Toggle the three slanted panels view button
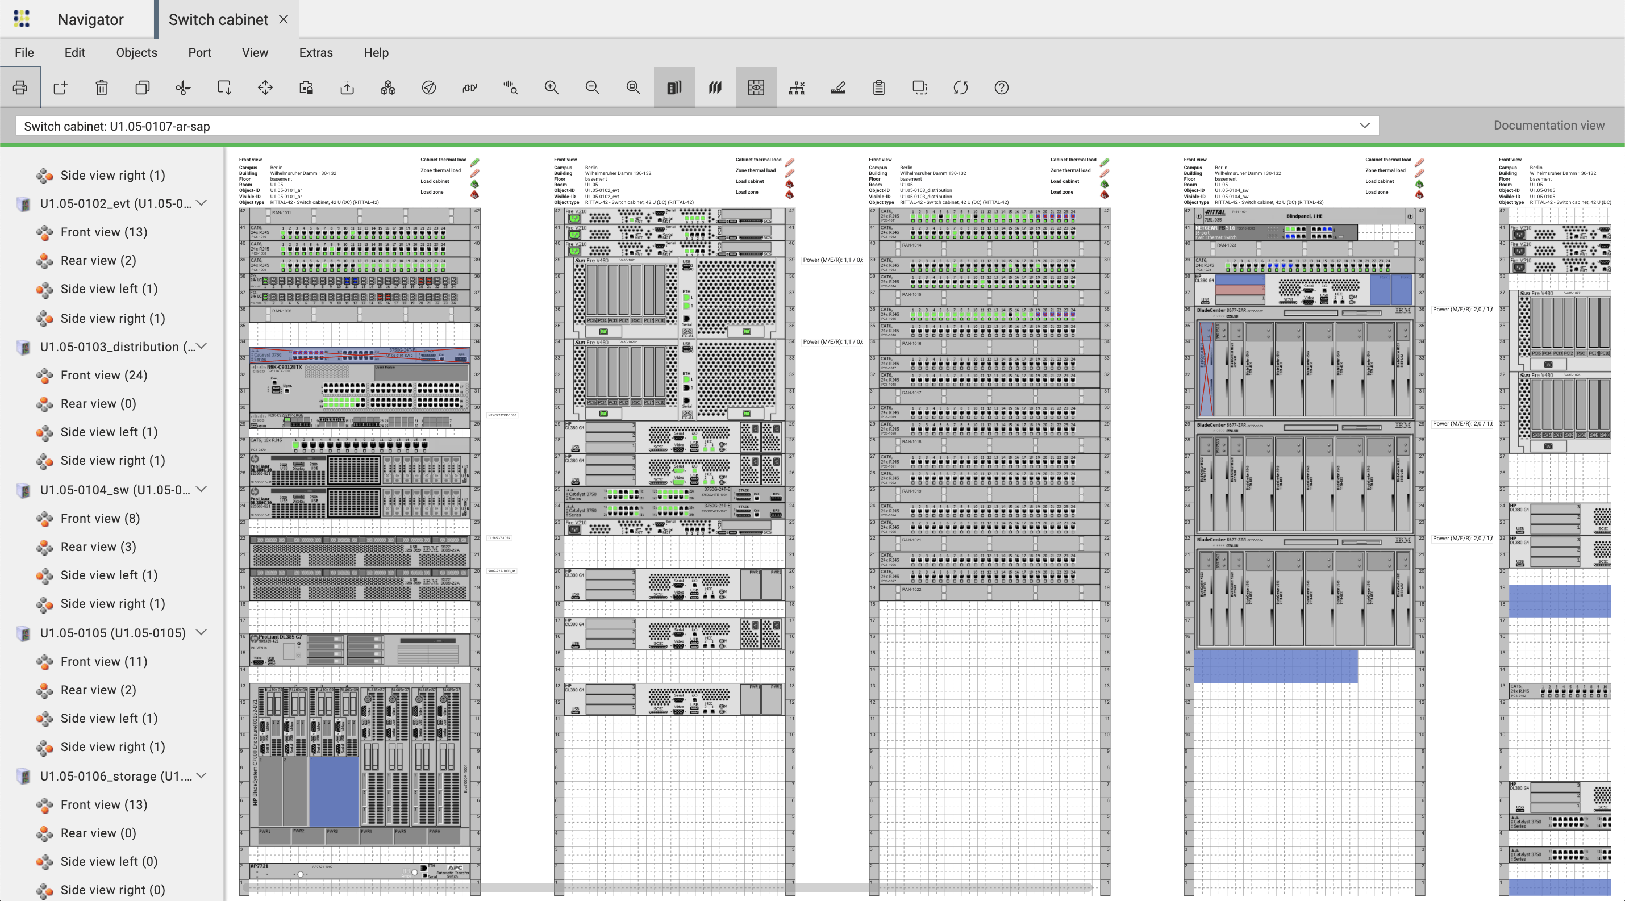Image resolution: width=1625 pixels, height=901 pixels. point(715,87)
